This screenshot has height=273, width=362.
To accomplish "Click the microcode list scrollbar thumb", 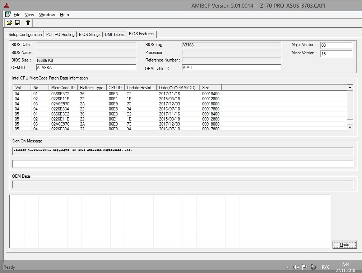I will pyautogui.click(x=350, y=105).
